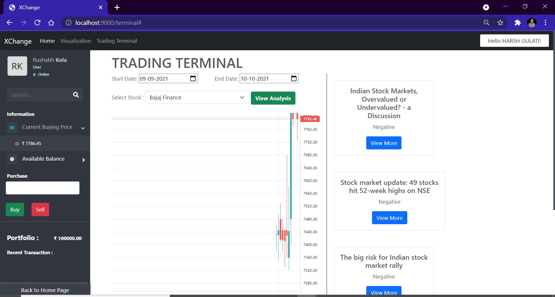The image size is (555, 297).
Task: Open new browser tab
Action: point(117,8)
